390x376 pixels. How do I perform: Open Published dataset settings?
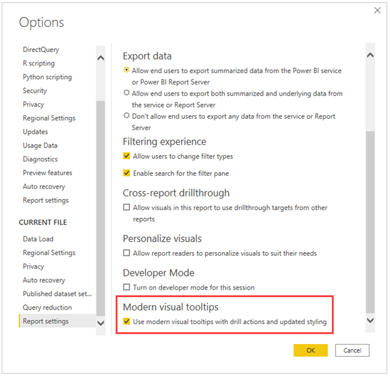pyautogui.click(x=57, y=294)
